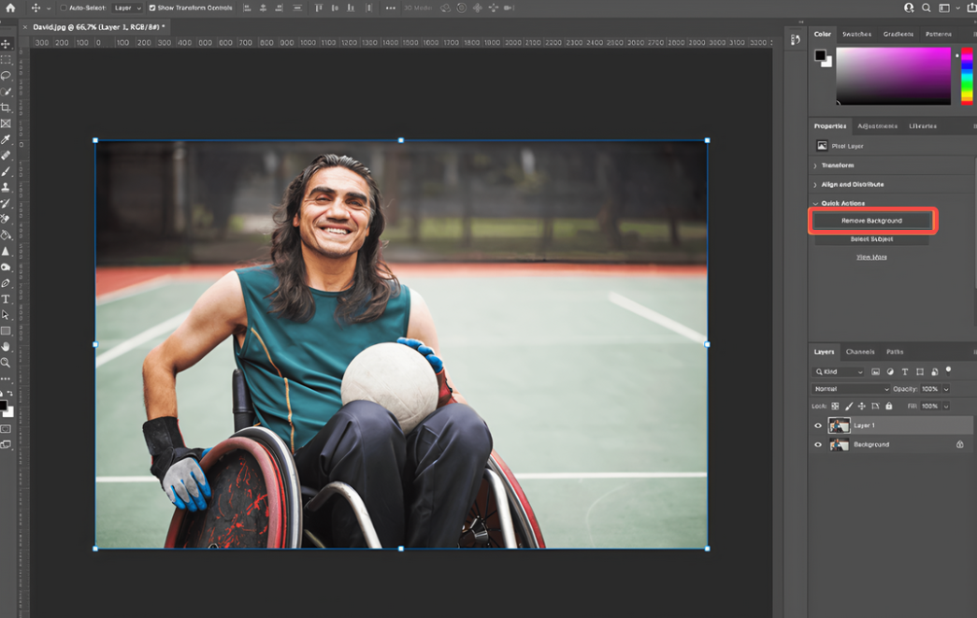Select the Zoom tool
Viewport: 977px width, 618px height.
coord(5,362)
